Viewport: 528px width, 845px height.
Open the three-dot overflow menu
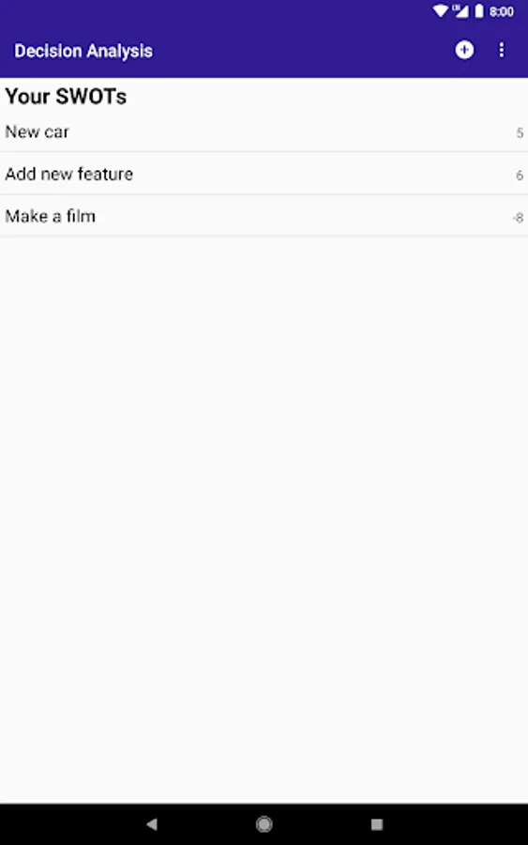501,50
